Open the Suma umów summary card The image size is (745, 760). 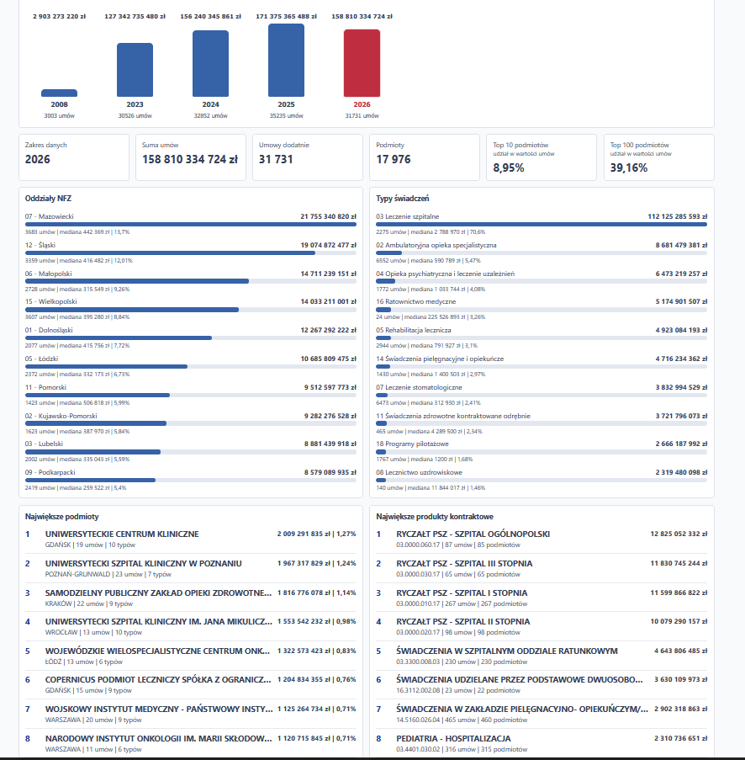point(190,157)
